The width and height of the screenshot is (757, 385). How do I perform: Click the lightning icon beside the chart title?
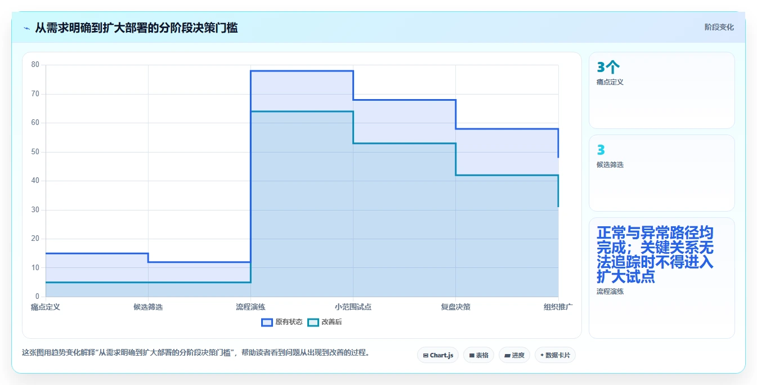pos(26,28)
